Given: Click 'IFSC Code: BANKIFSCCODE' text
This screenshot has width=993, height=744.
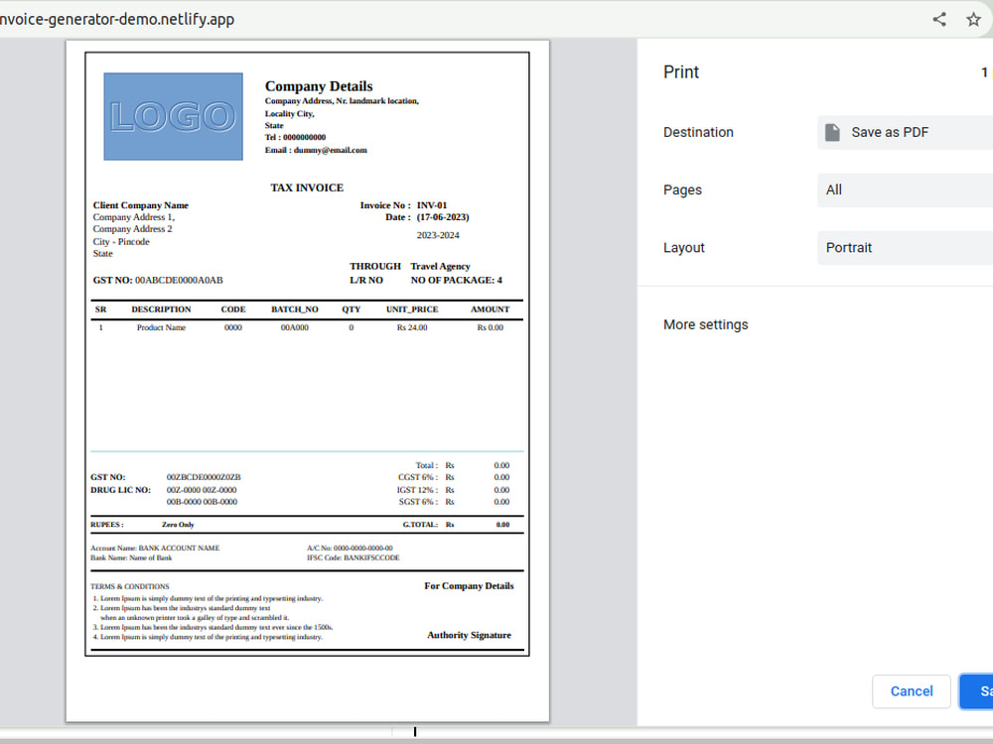Looking at the screenshot, I should point(354,558).
